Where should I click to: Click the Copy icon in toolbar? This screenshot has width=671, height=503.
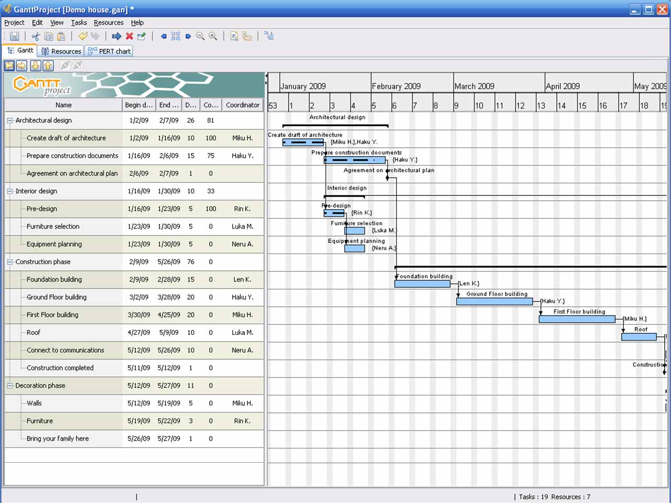[49, 36]
